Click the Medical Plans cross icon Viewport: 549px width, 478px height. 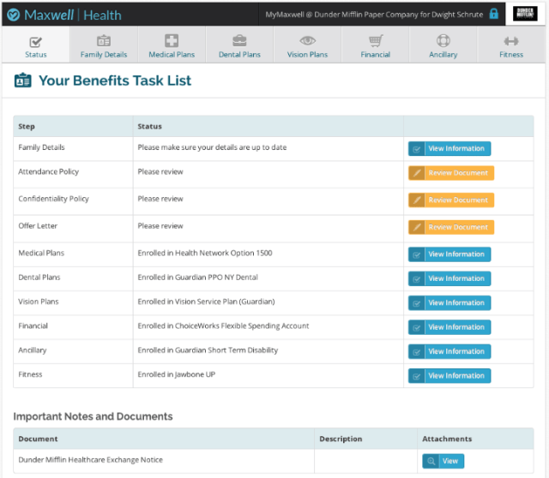coord(172,40)
